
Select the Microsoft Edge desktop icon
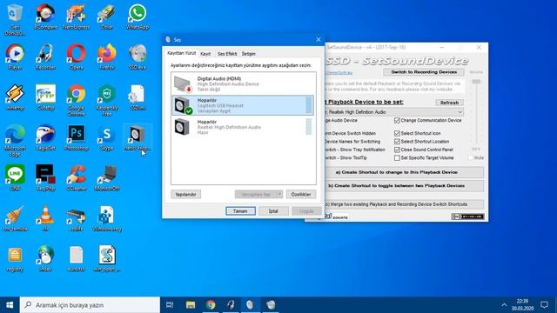(15, 140)
